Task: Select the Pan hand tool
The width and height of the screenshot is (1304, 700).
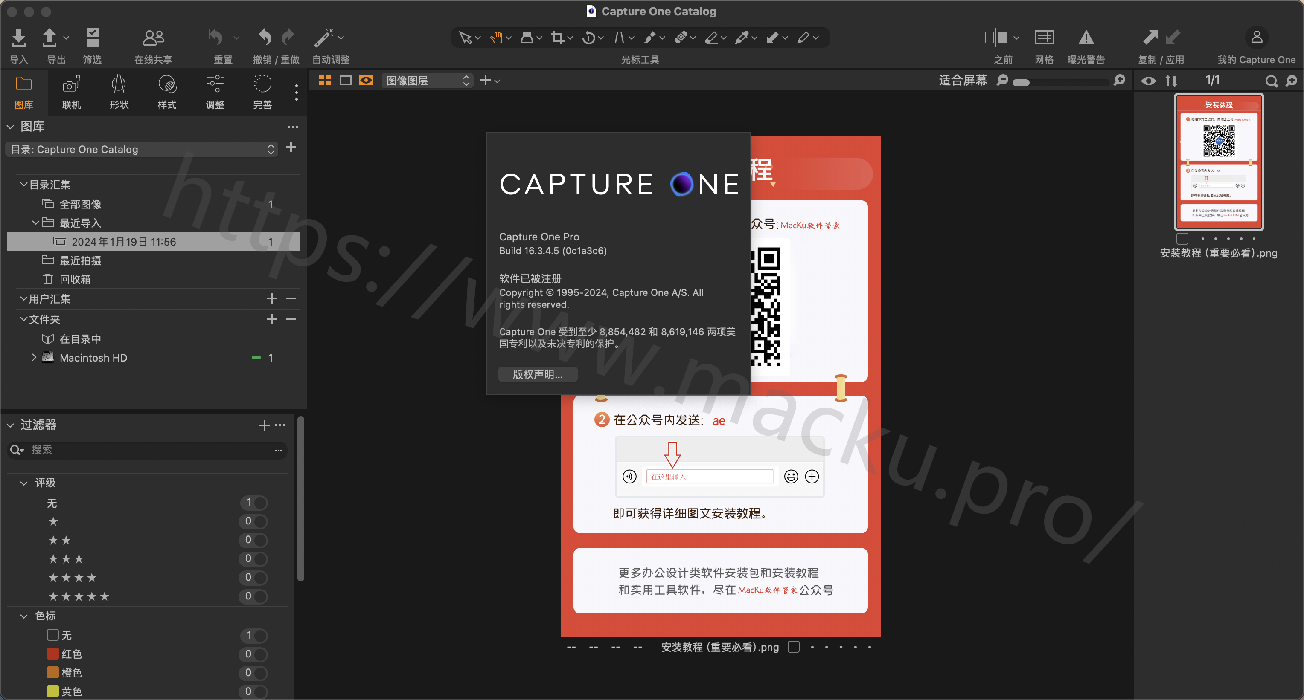Action: 496,38
